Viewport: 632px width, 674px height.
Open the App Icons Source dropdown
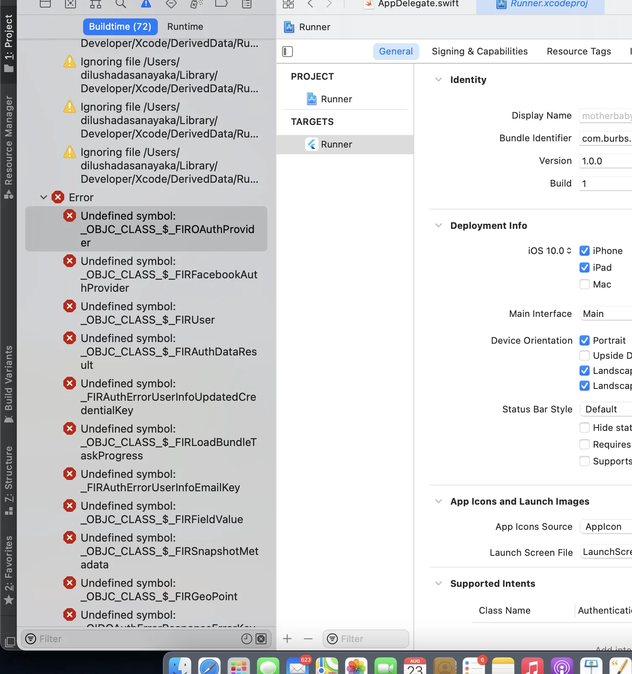point(606,526)
